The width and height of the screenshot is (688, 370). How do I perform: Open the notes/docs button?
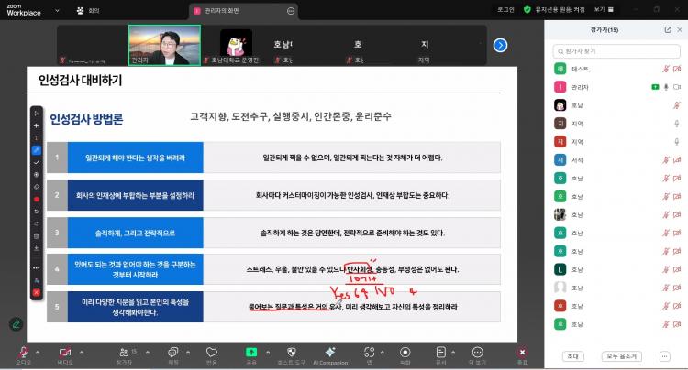[441, 354]
